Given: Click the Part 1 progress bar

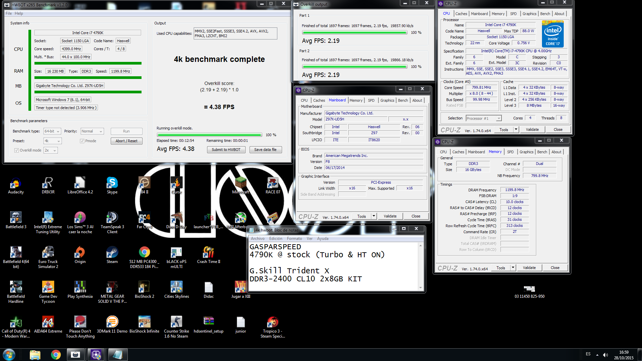Looking at the screenshot, I should pyautogui.click(x=355, y=32).
